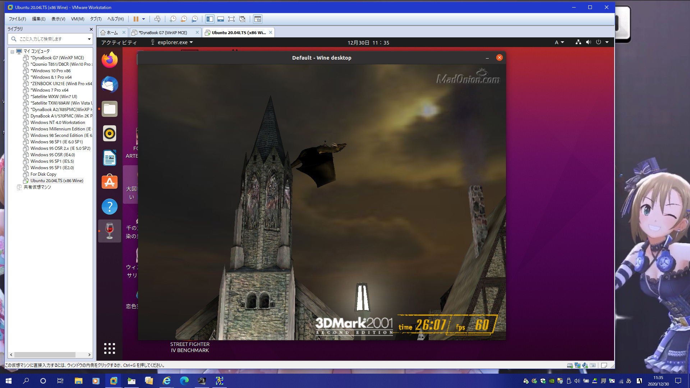Show applications grid in Ubuntu dock
This screenshot has height=388, width=690.
click(x=110, y=348)
